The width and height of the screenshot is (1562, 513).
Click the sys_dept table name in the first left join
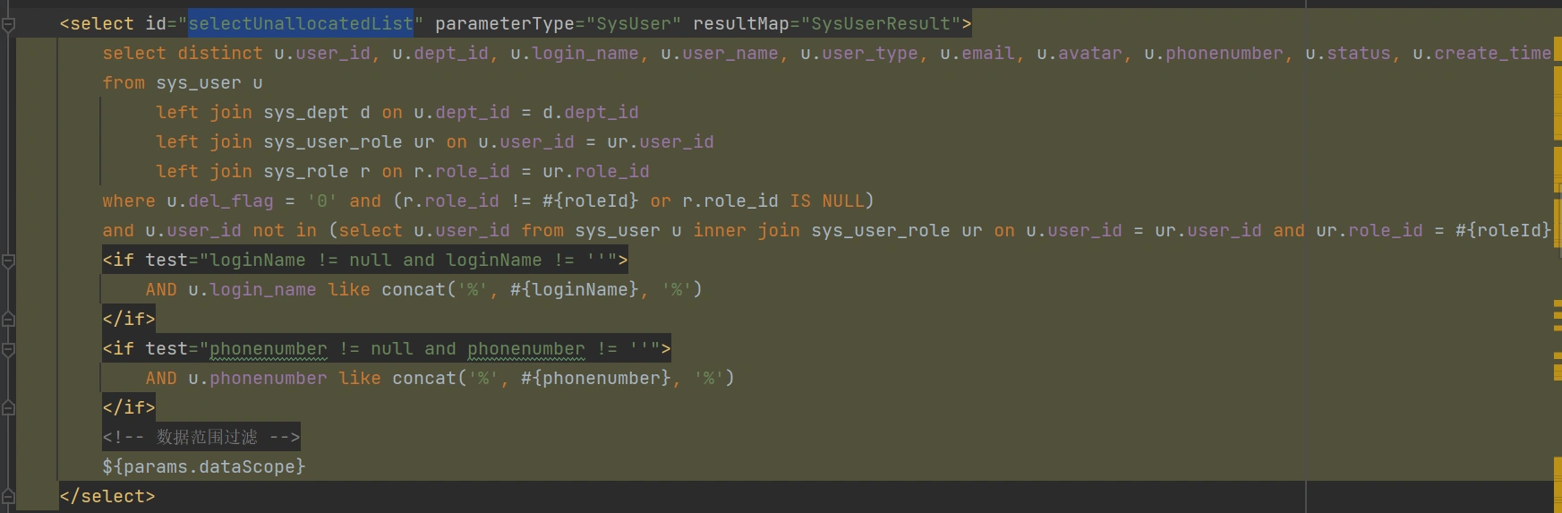[x=305, y=113]
